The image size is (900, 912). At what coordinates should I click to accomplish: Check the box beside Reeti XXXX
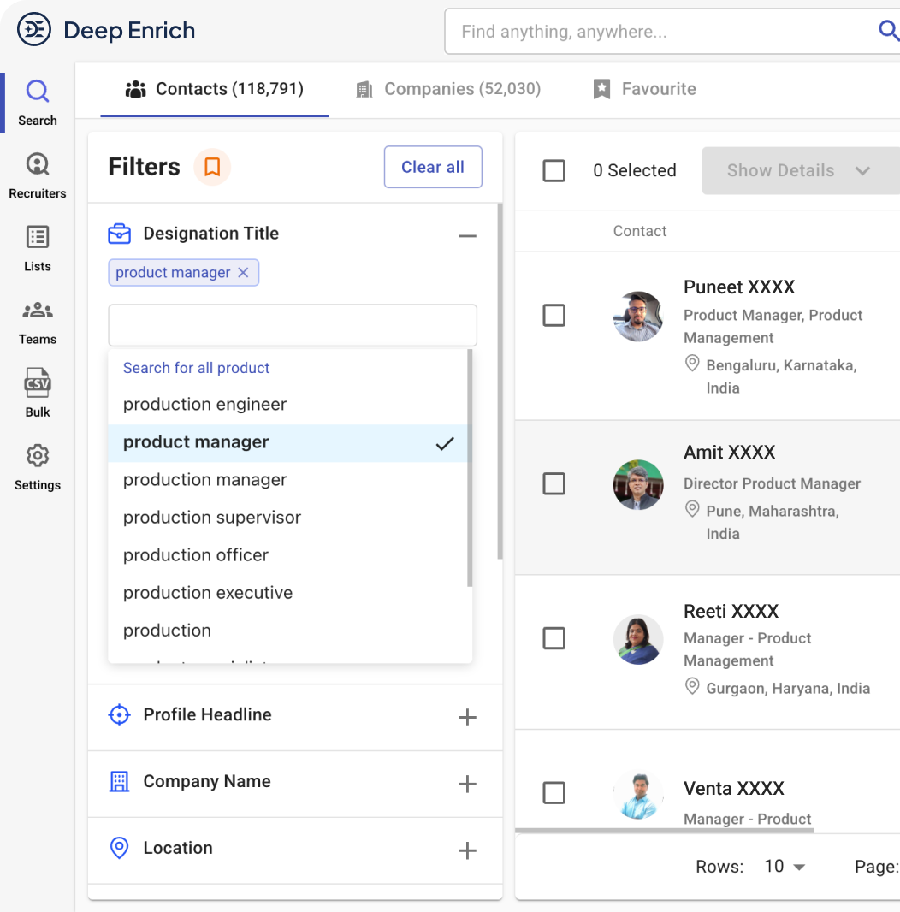[x=554, y=638]
